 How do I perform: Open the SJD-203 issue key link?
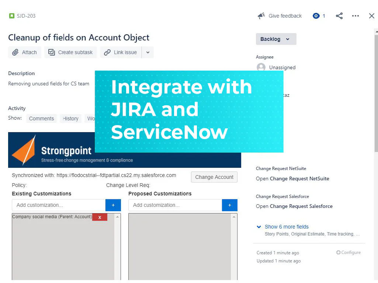26,16
